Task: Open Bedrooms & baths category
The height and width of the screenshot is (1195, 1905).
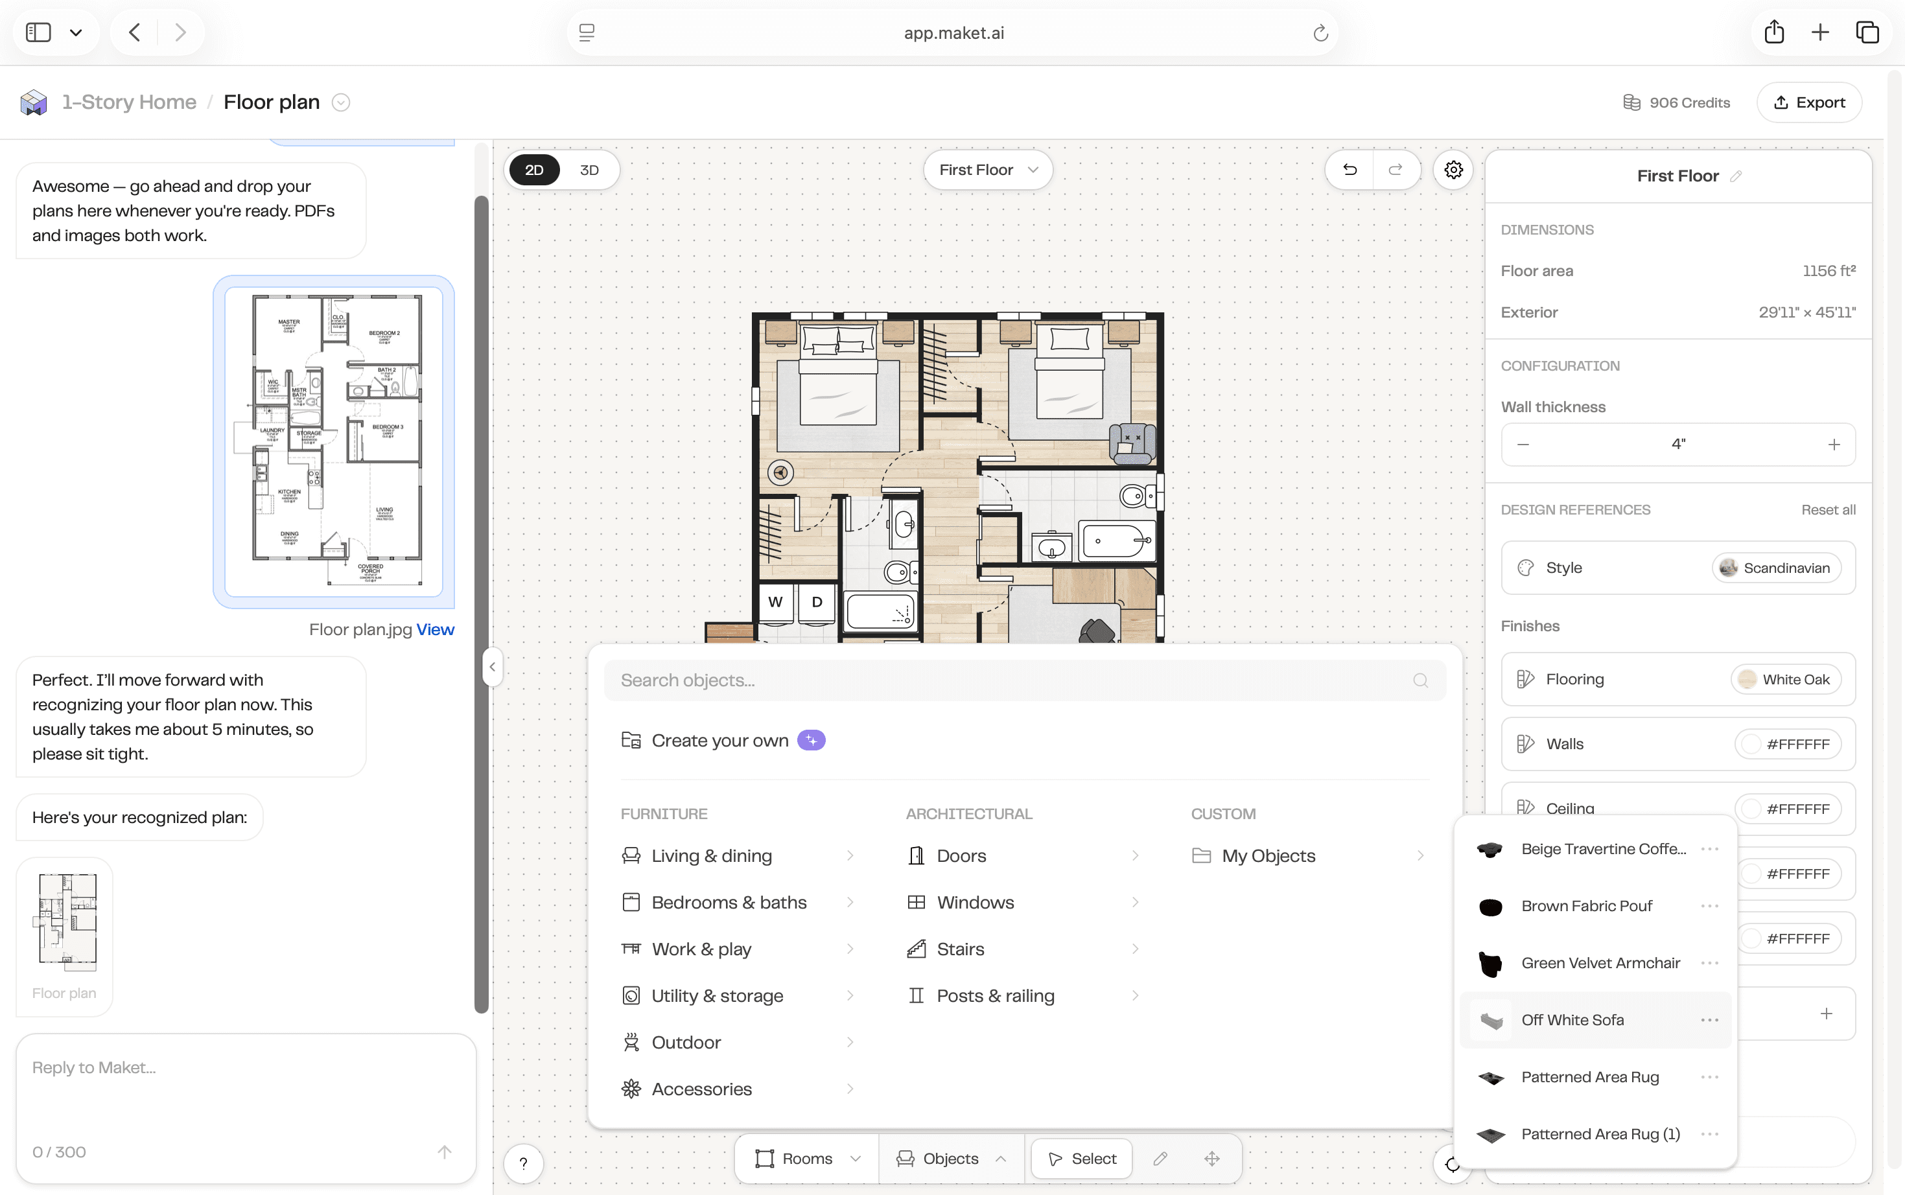Action: [x=738, y=903]
